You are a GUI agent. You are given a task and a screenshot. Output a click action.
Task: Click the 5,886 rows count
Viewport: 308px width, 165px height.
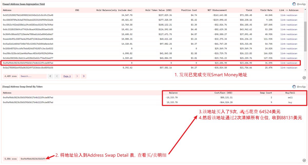pos(11,159)
